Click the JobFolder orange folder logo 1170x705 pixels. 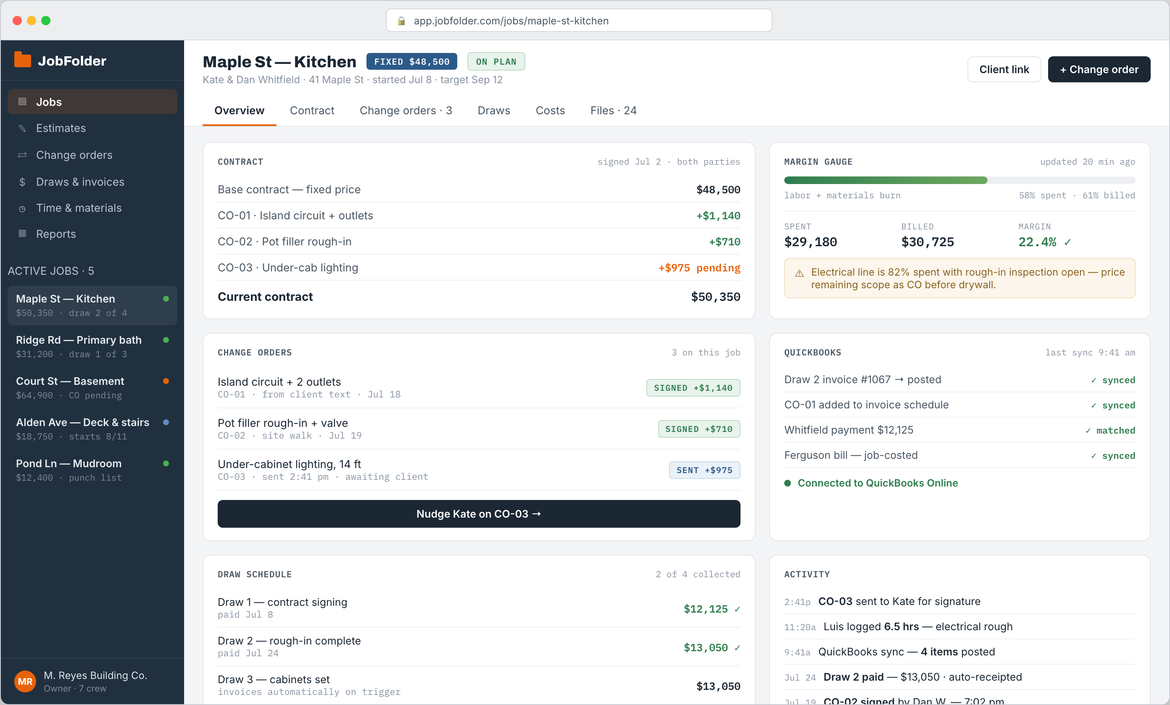click(x=22, y=60)
